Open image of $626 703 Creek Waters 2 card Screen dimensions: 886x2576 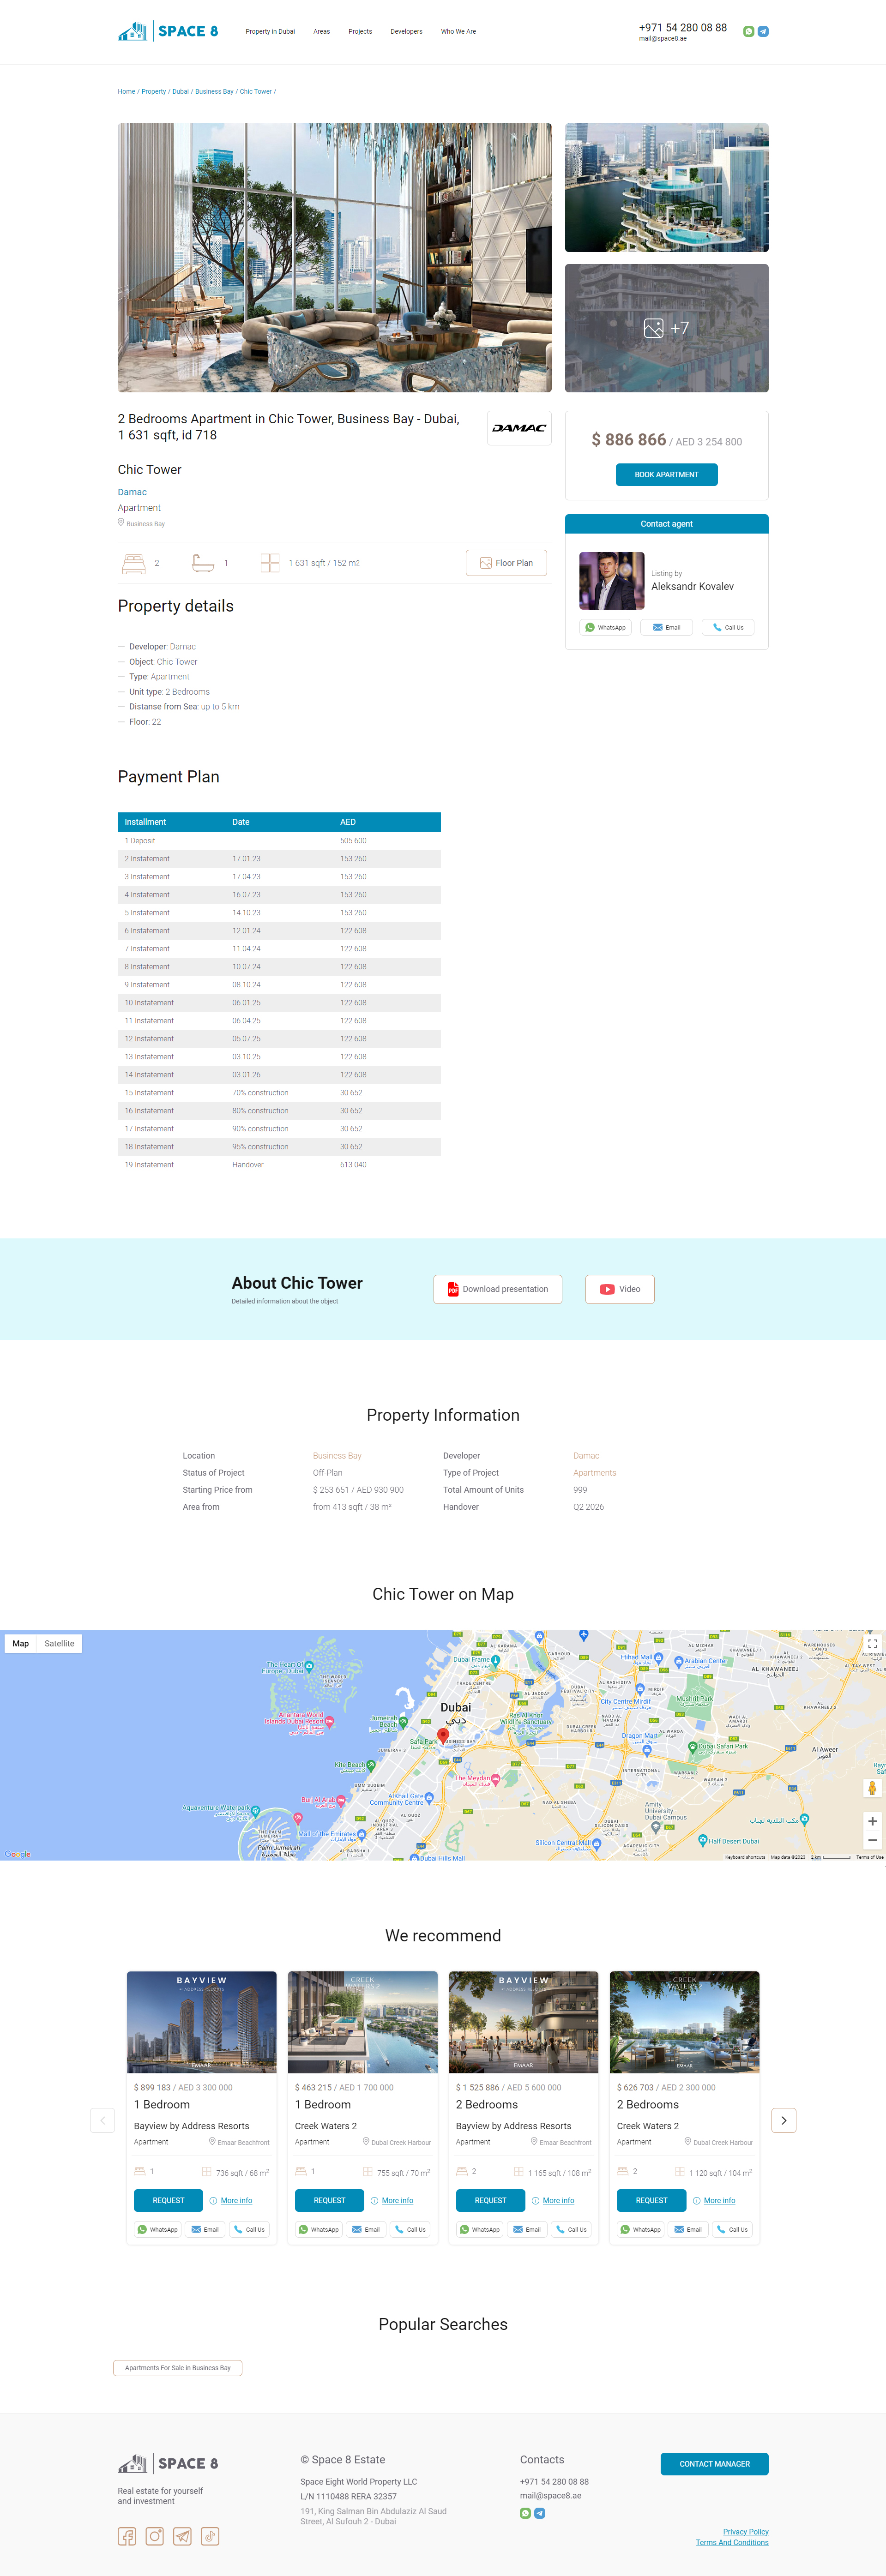685,2022
